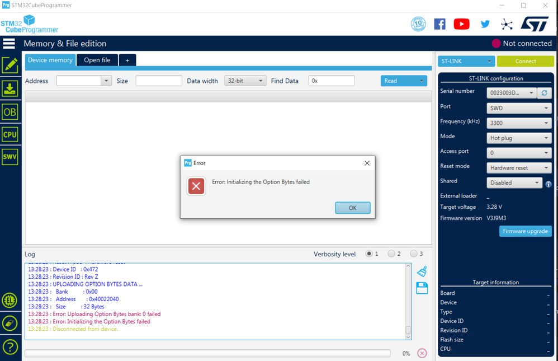Switch to the Open file tab

97,60
